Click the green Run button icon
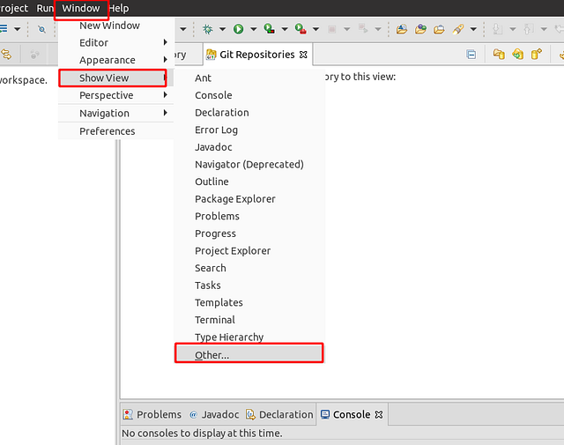The image size is (564, 445). [238, 29]
